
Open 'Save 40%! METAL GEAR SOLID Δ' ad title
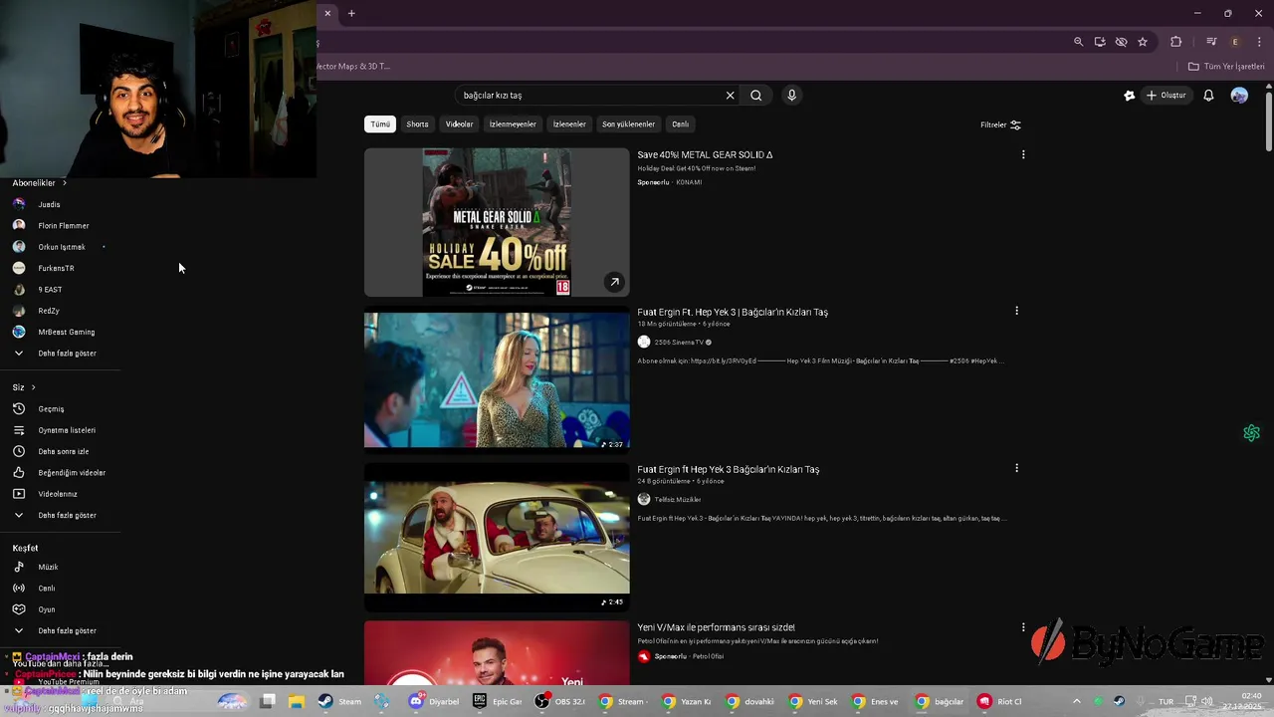click(x=705, y=154)
